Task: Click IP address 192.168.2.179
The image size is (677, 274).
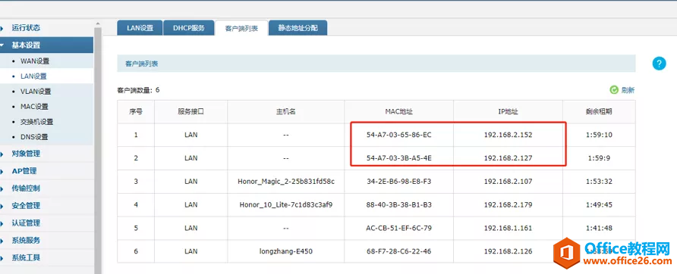Action: pyautogui.click(x=509, y=204)
